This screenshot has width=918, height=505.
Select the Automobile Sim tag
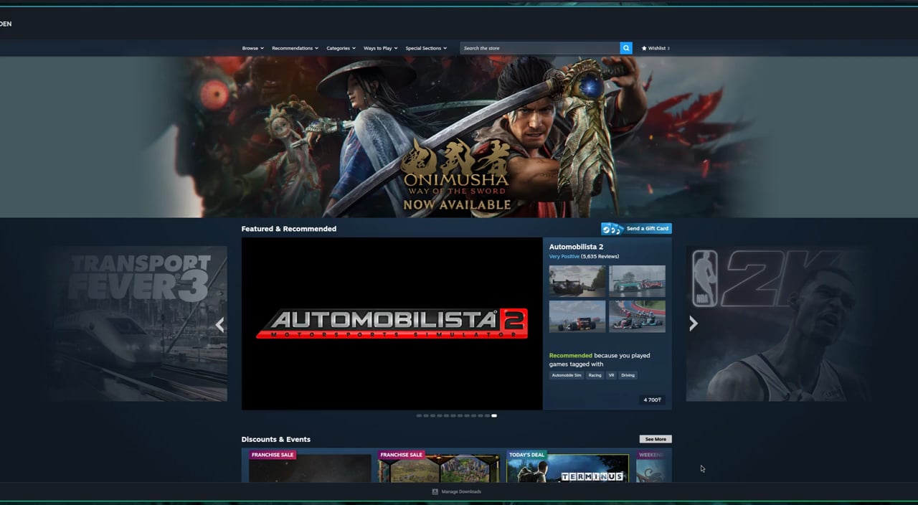(567, 375)
